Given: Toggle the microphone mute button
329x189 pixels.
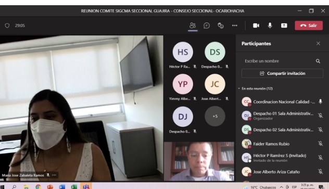Looking at the screenshot, I should [x=270, y=26].
